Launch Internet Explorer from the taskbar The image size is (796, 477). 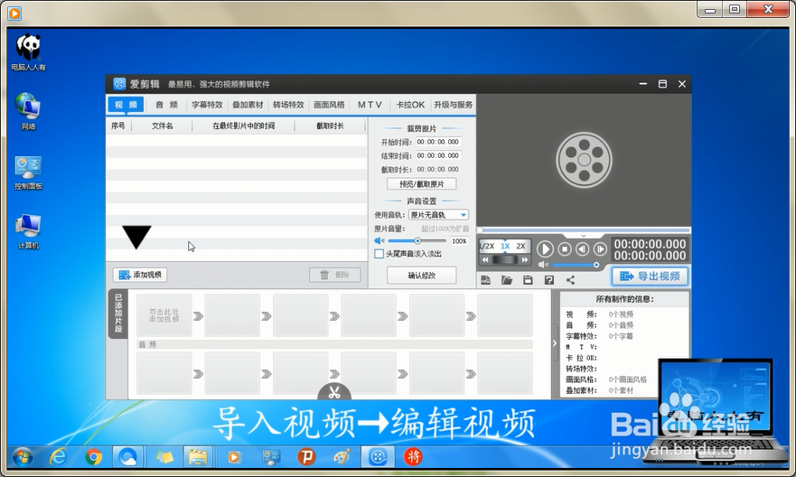59,457
